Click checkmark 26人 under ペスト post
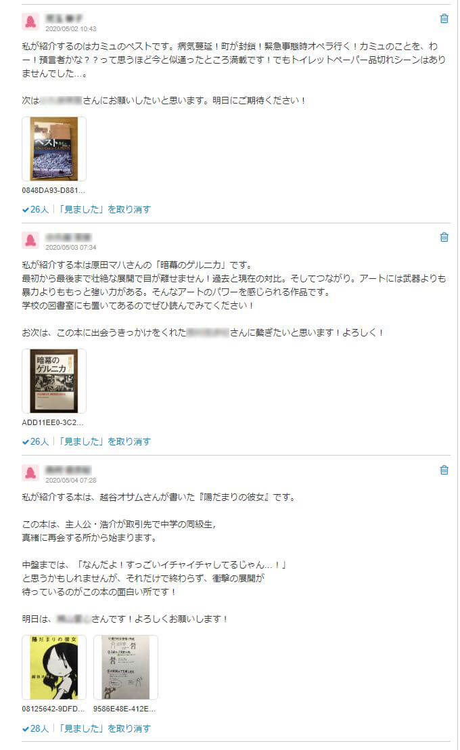The width and height of the screenshot is (460, 750). pyautogui.click(x=35, y=210)
